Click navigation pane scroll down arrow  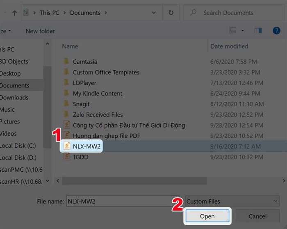click(x=48, y=181)
